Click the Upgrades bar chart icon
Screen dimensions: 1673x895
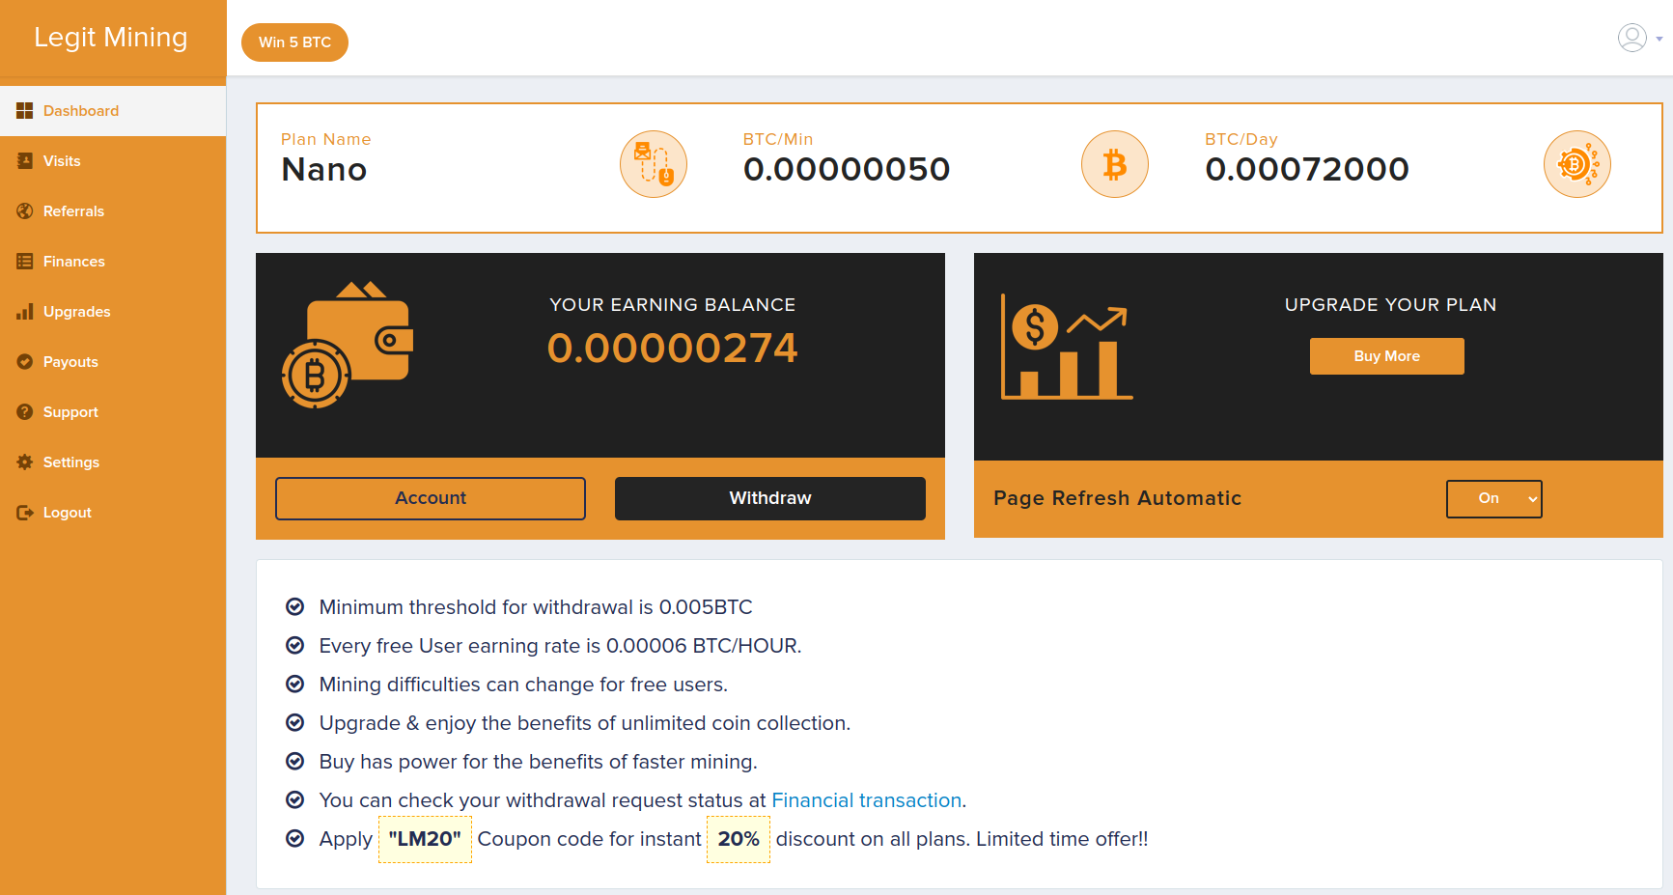click(x=25, y=312)
